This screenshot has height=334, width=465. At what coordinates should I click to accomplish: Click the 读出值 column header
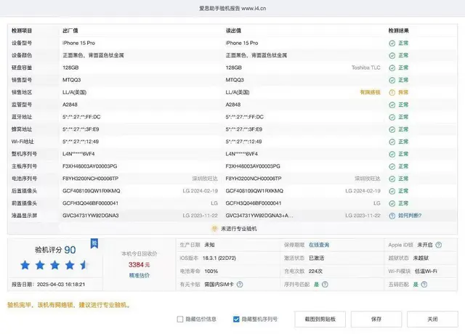tap(233, 30)
